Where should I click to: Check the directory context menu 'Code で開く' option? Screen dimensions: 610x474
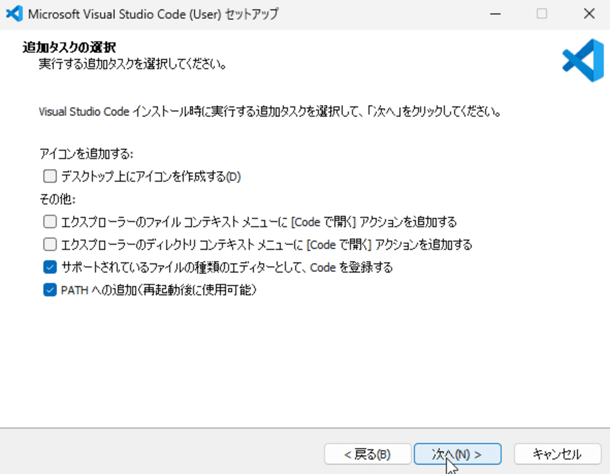pyautogui.click(x=50, y=244)
